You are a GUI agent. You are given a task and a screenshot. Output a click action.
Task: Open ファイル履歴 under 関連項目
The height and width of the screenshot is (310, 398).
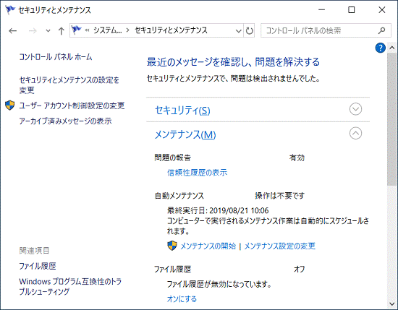[38, 266]
